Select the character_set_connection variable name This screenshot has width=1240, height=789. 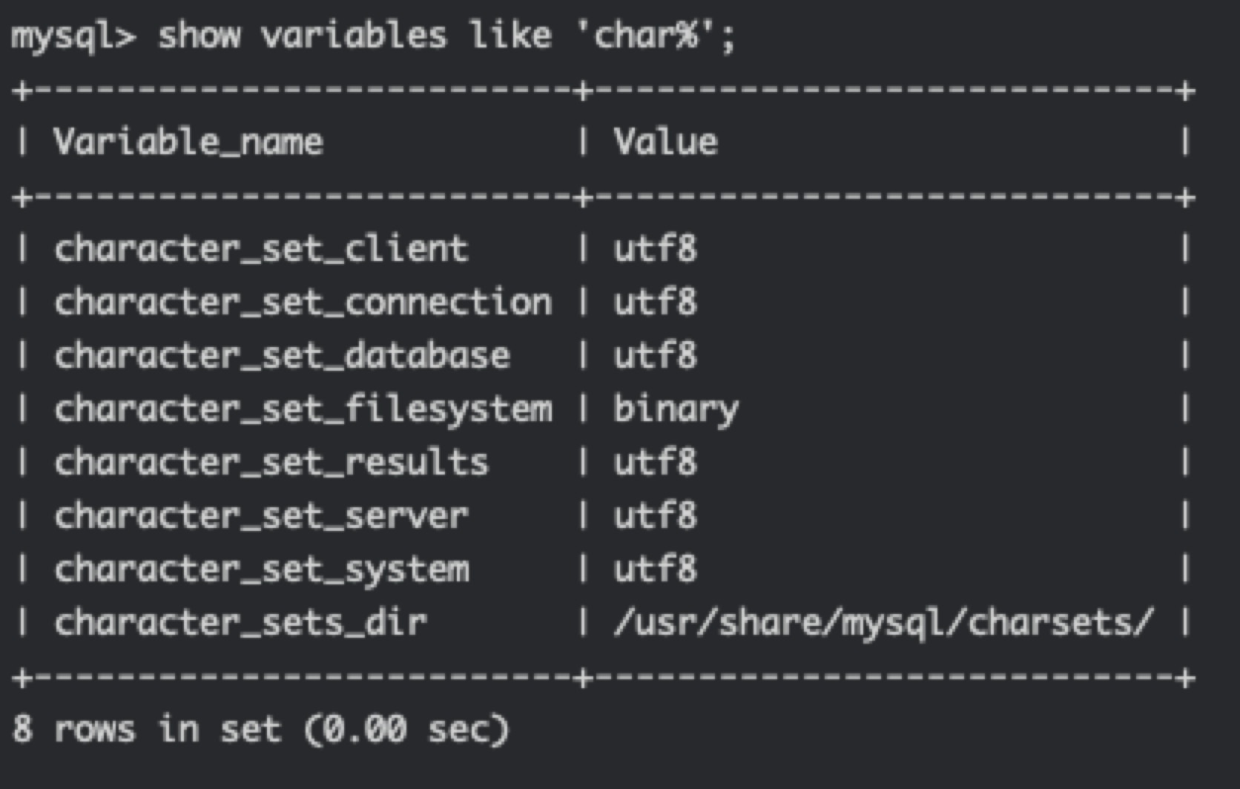click(x=303, y=302)
